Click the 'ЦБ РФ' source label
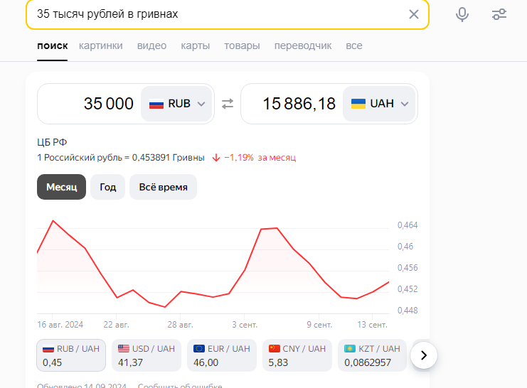 (x=52, y=142)
